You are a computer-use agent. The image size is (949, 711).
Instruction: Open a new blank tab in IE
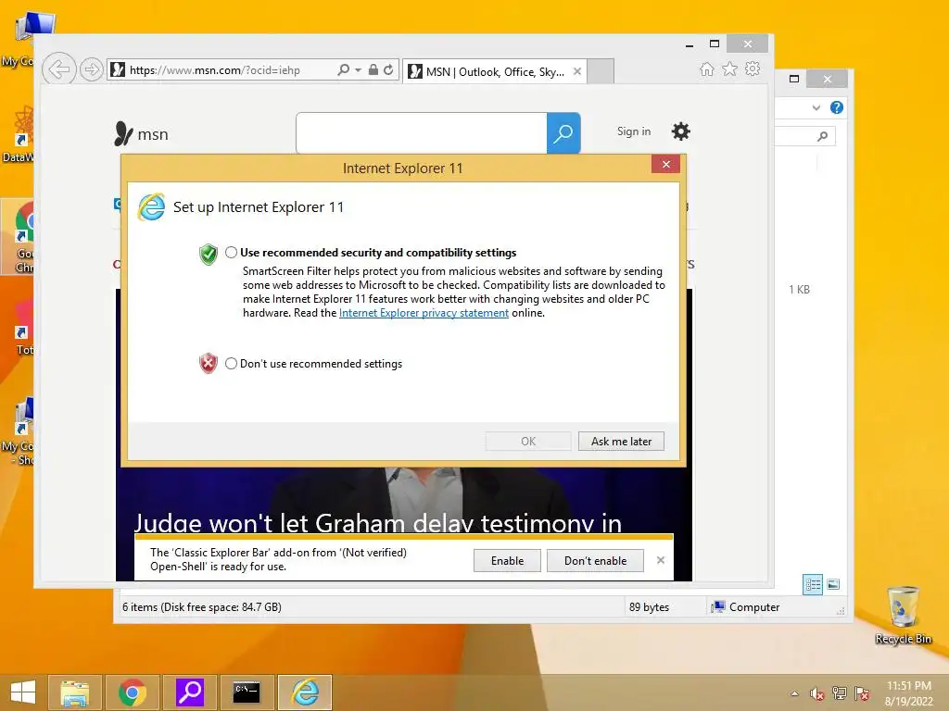click(x=601, y=71)
